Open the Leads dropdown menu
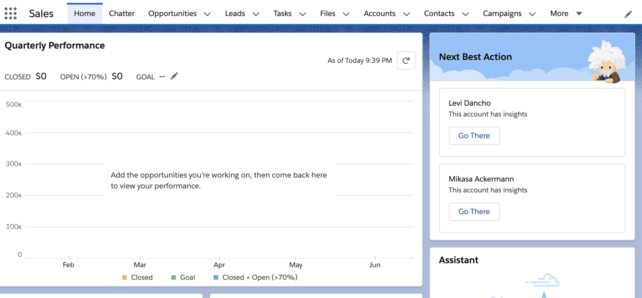642x298 pixels. pos(256,14)
